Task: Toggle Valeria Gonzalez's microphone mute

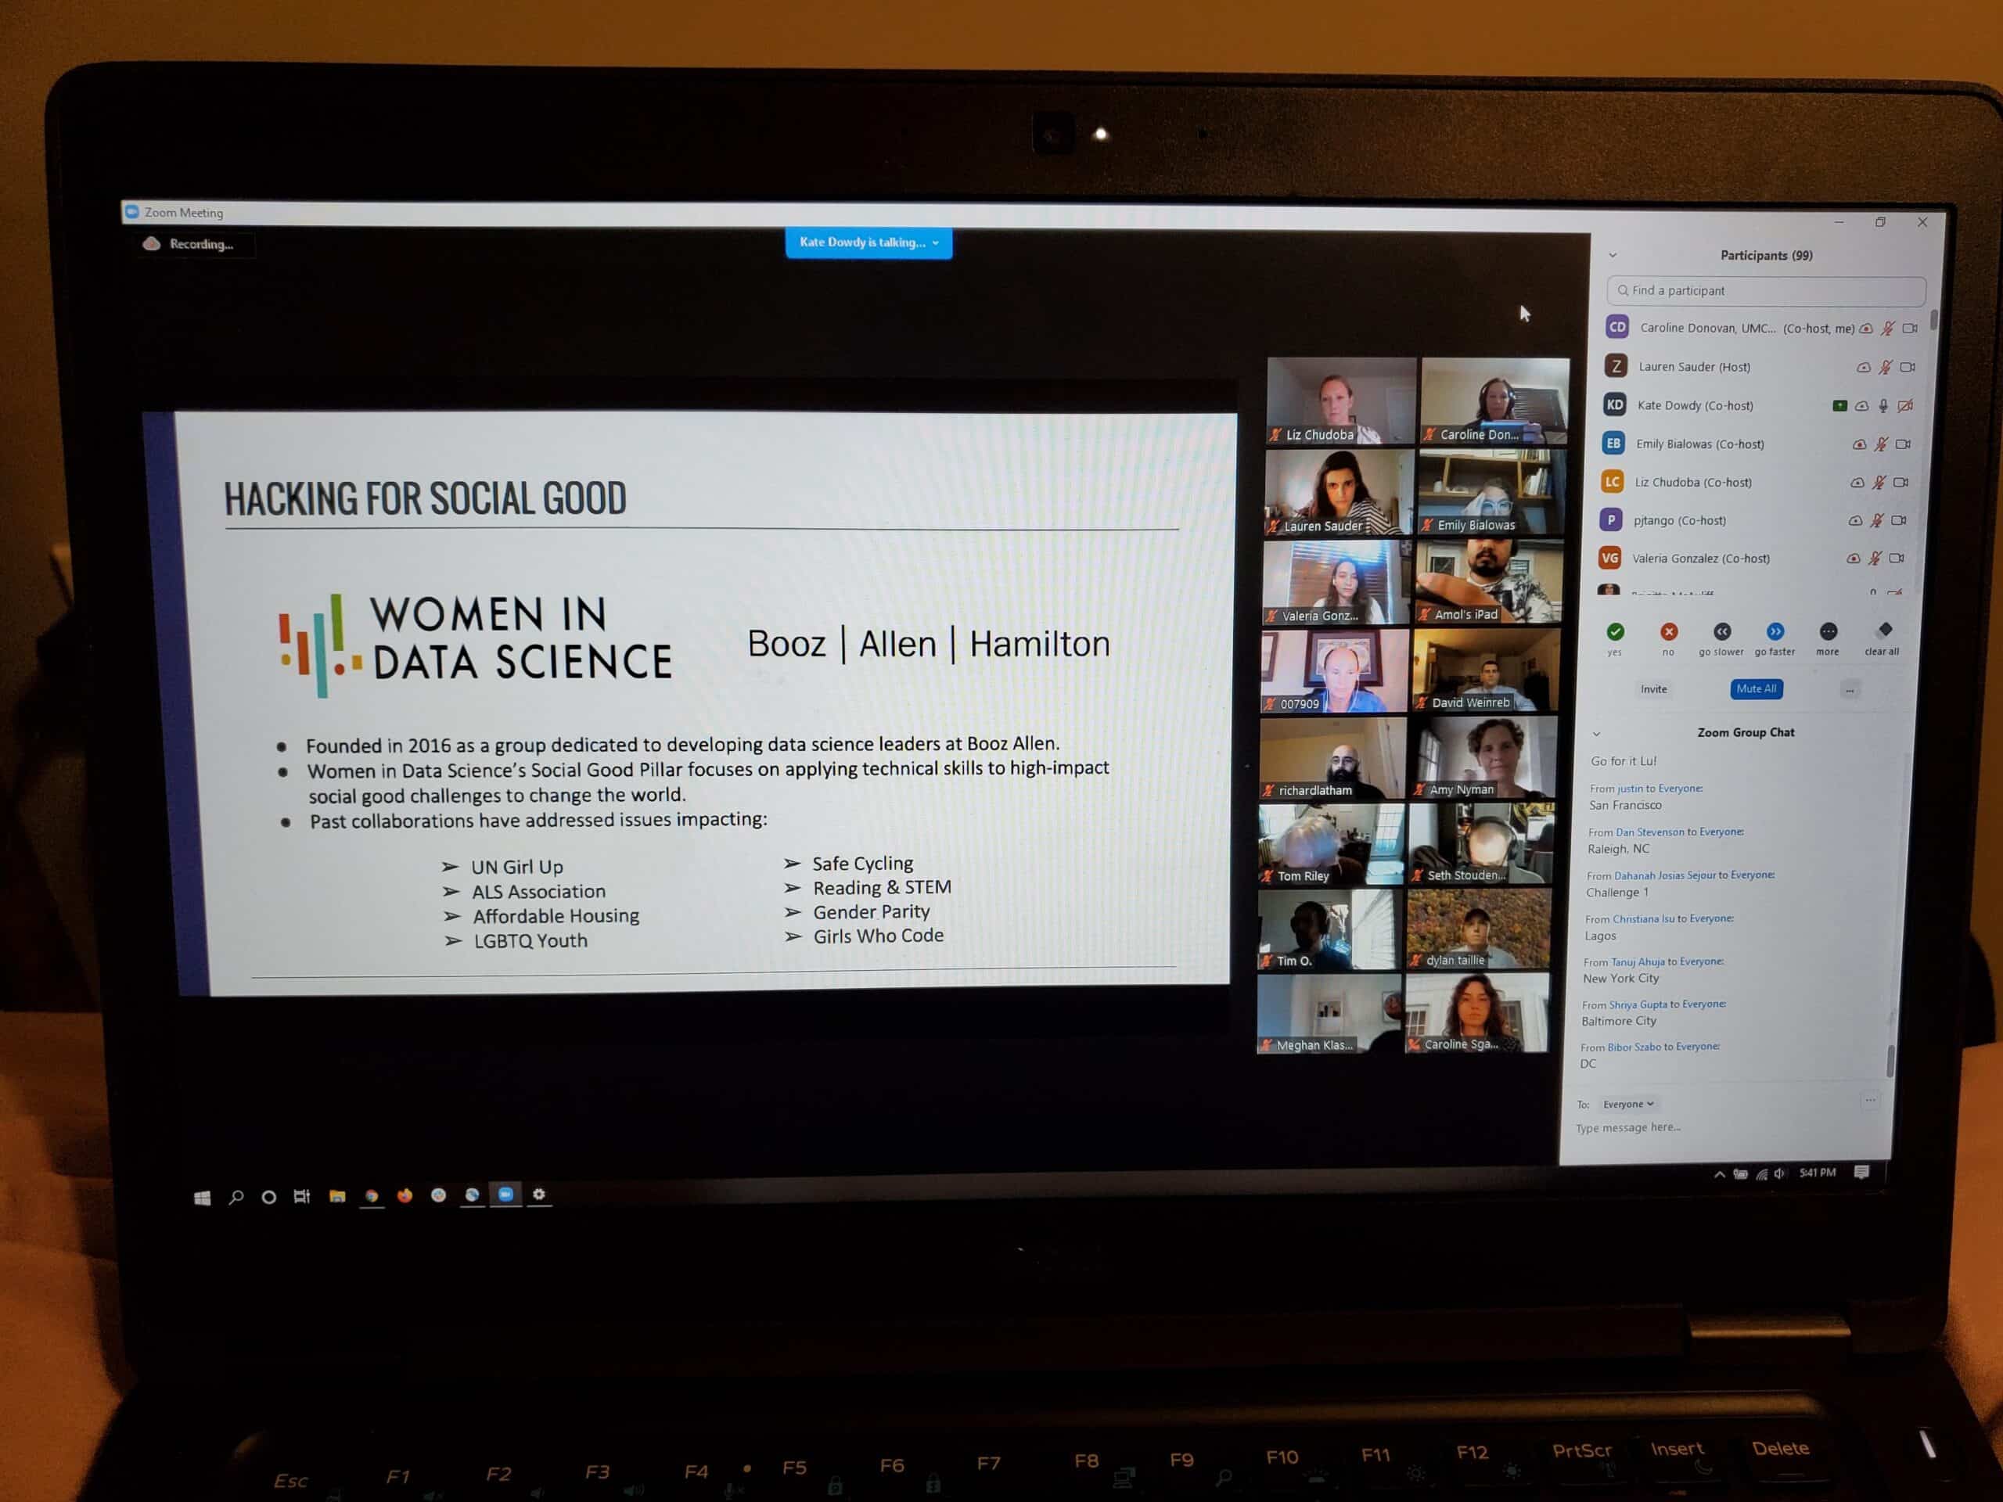Action: pos(1875,559)
